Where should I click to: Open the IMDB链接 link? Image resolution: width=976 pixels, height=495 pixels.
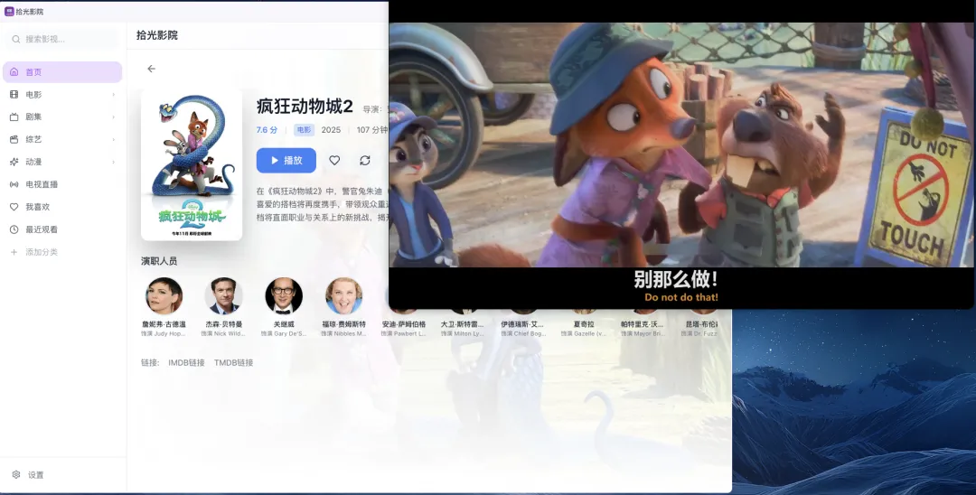click(x=186, y=363)
